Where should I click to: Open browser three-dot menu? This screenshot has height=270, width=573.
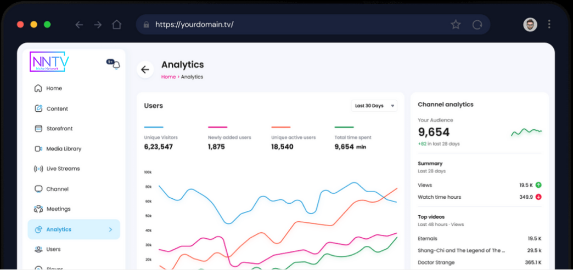(549, 25)
